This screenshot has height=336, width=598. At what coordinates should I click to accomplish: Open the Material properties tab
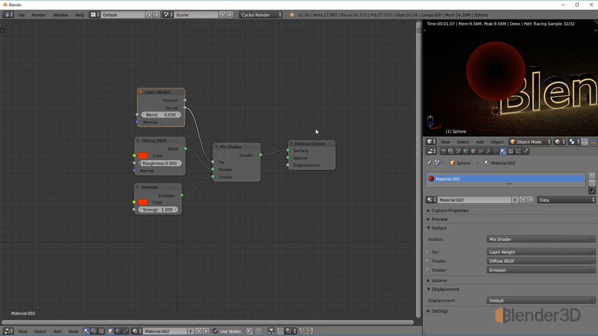[x=503, y=151]
